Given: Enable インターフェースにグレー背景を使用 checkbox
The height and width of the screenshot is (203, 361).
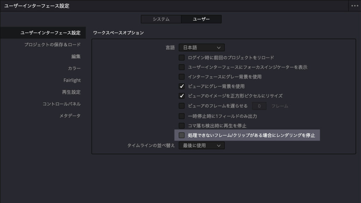Looking at the screenshot, I should [x=182, y=76].
